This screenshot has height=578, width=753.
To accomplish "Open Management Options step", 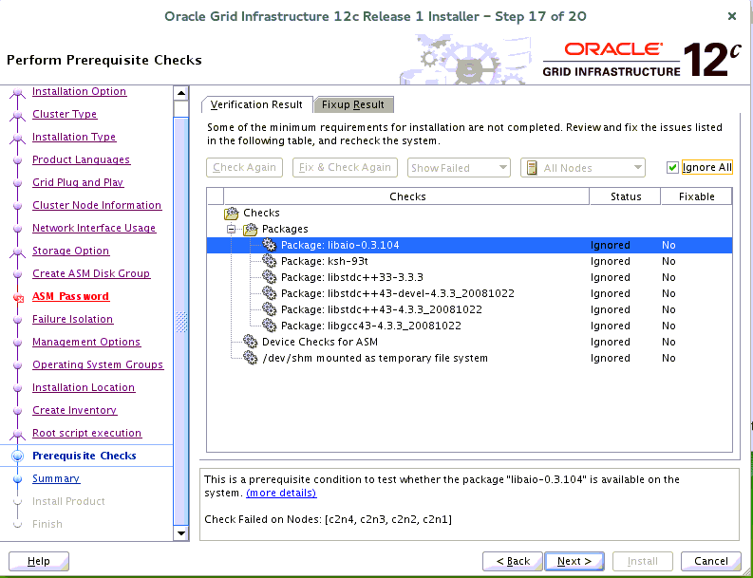I will (x=86, y=343).
